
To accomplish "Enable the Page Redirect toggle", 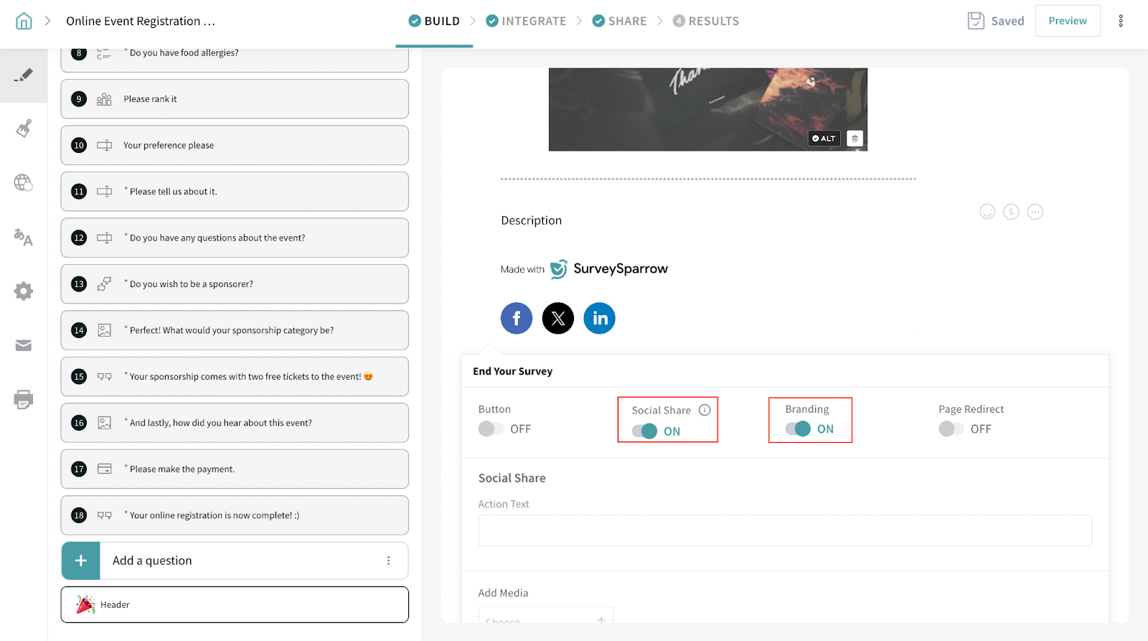I will (x=951, y=429).
